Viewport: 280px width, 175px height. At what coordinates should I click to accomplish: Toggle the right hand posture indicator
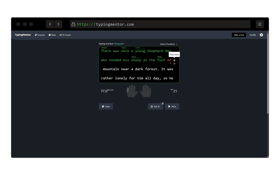point(145,91)
